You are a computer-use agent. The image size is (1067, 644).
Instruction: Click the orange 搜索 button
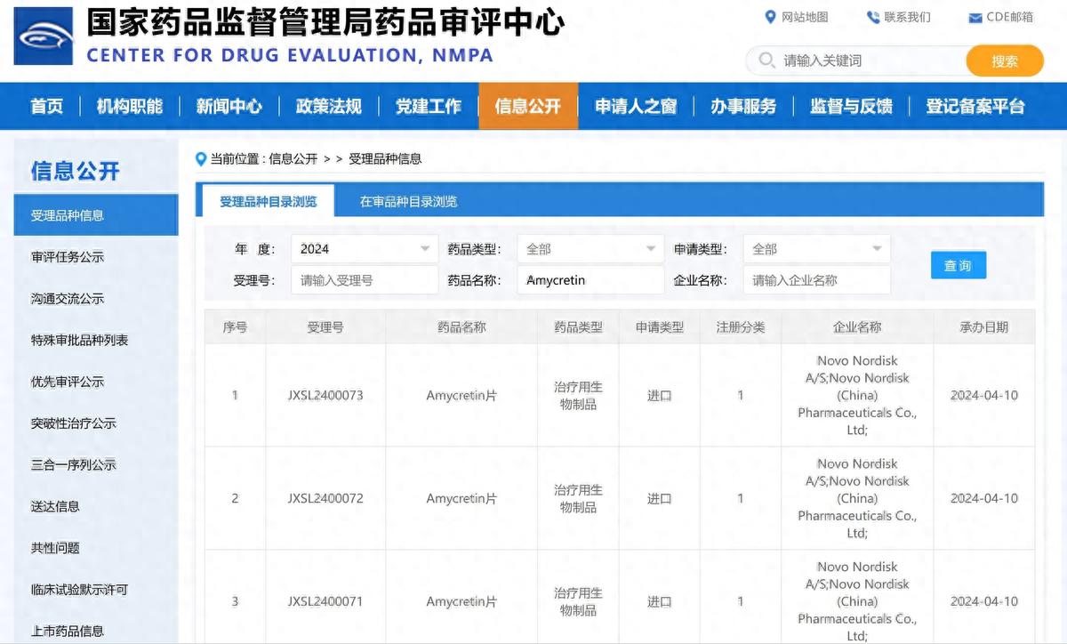[1004, 61]
